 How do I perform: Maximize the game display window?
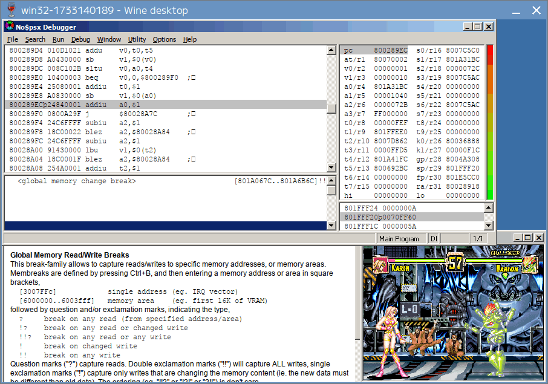point(527,238)
